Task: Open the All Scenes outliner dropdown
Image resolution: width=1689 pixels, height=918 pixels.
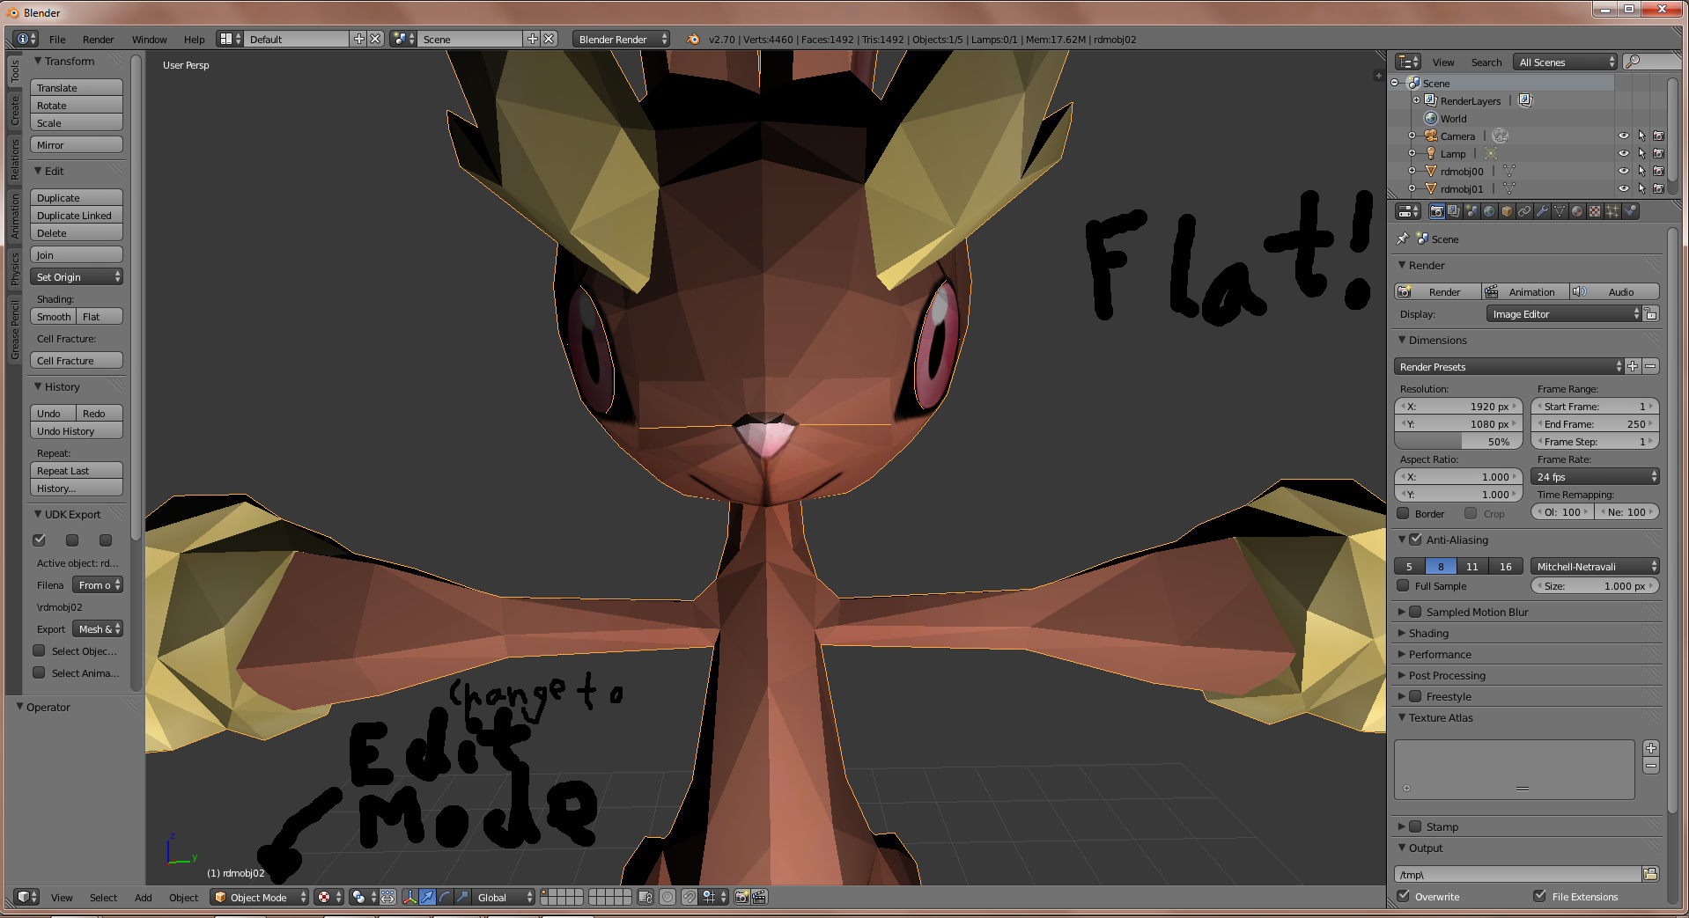Action: click(1566, 62)
